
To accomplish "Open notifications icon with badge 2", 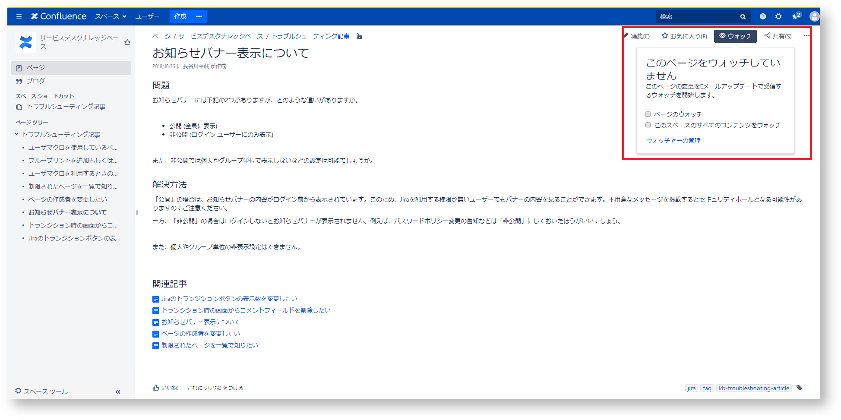I will 796,16.
